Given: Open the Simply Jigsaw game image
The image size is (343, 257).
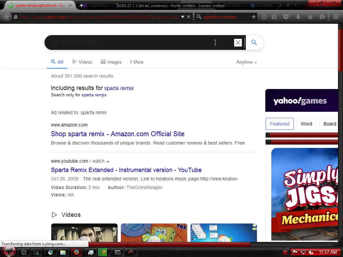Looking at the screenshot, I should tap(304, 194).
